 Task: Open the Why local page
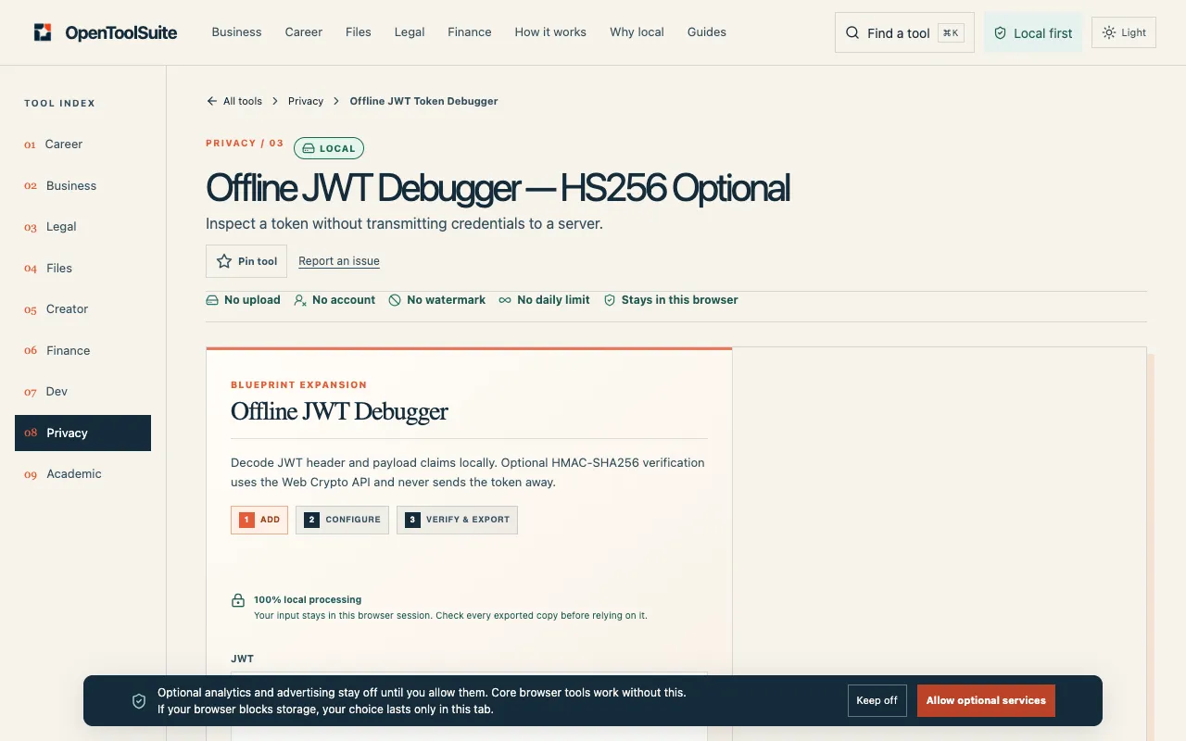[637, 31]
